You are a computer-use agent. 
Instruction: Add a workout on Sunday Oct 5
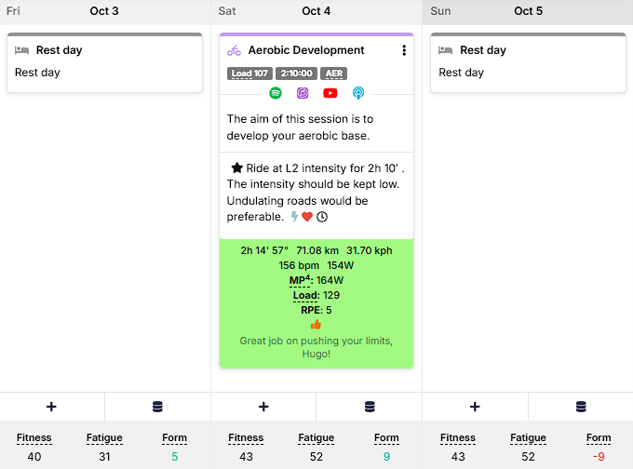475,407
